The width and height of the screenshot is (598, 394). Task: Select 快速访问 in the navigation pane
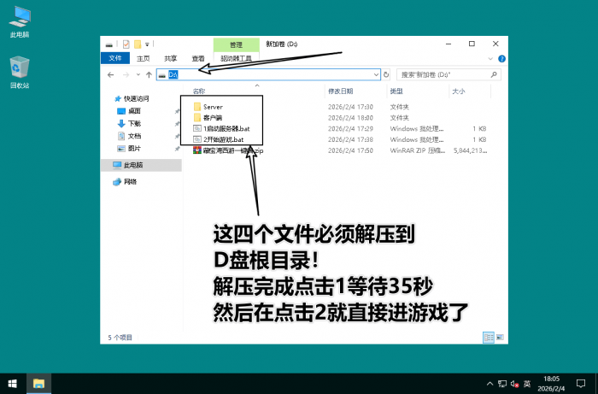pos(132,99)
